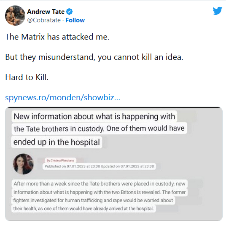This screenshot has height=225, width=226.
Task: Click the headline about Tate brothers in custody
Action: point(99,129)
